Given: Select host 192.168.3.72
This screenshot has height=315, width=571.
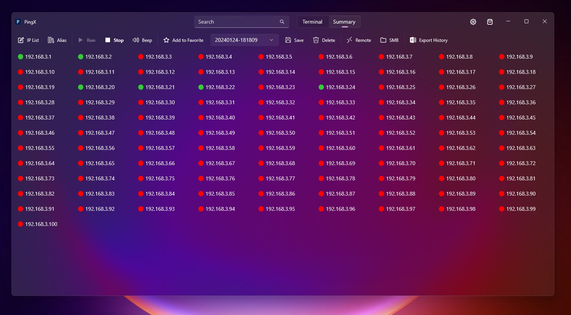Looking at the screenshot, I should tap(517, 163).
